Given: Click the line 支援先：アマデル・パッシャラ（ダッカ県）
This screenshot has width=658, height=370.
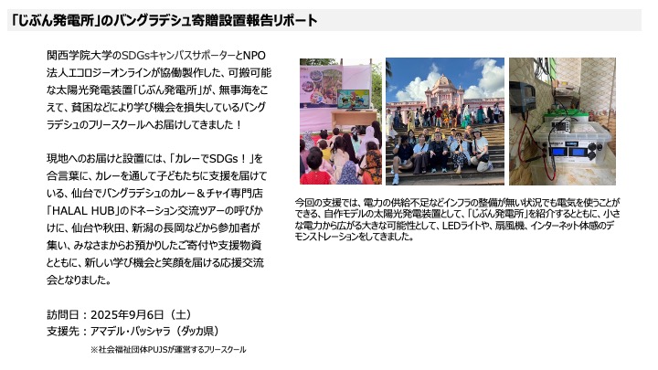Looking at the screenshot, I should [133, 331].
